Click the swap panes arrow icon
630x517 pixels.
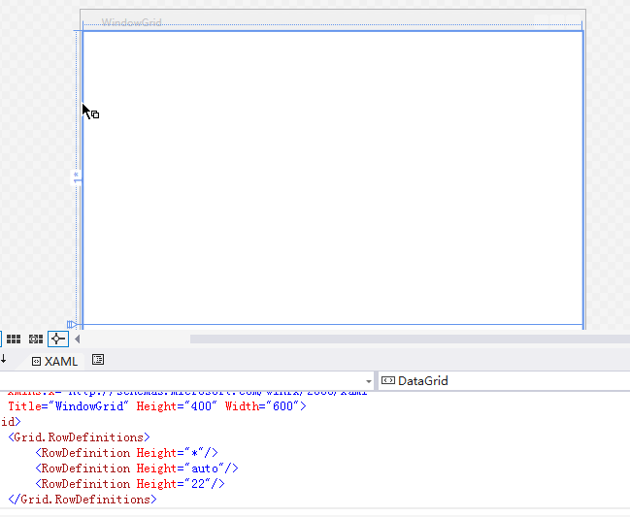coord(4,360)
